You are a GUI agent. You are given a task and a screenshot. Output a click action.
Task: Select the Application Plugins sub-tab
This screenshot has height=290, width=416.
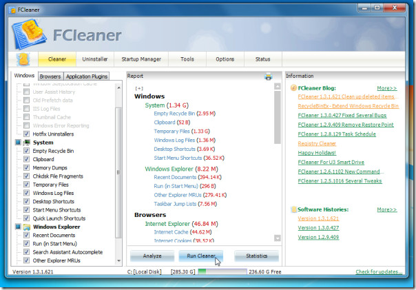(87, 76)
